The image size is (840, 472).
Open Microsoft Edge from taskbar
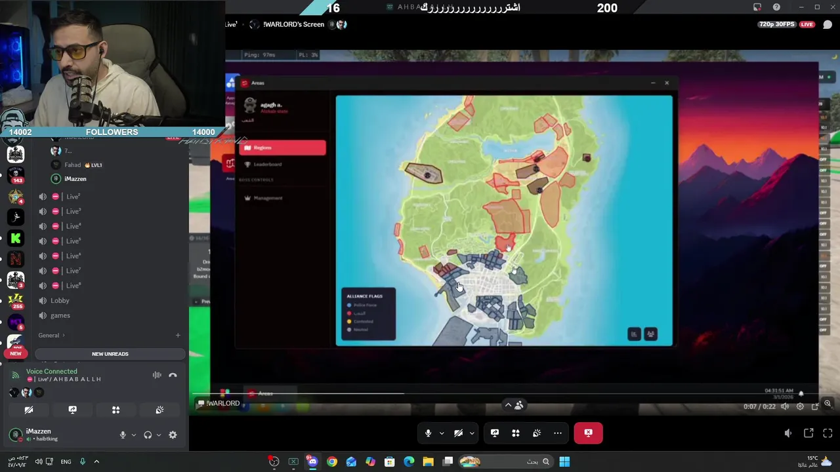[409, 462]
